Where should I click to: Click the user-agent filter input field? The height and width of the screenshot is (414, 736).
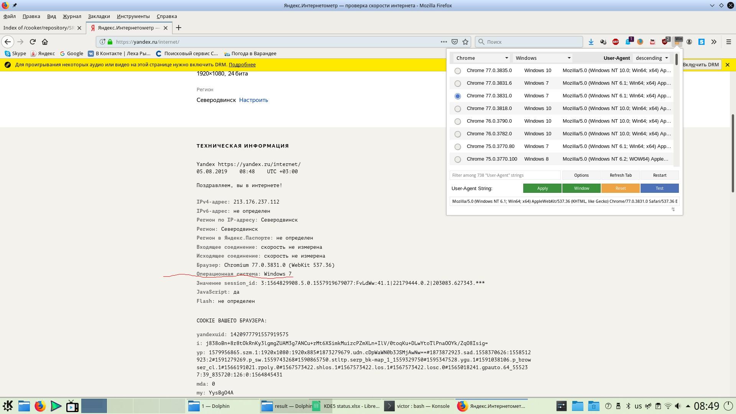click(504, 175)
